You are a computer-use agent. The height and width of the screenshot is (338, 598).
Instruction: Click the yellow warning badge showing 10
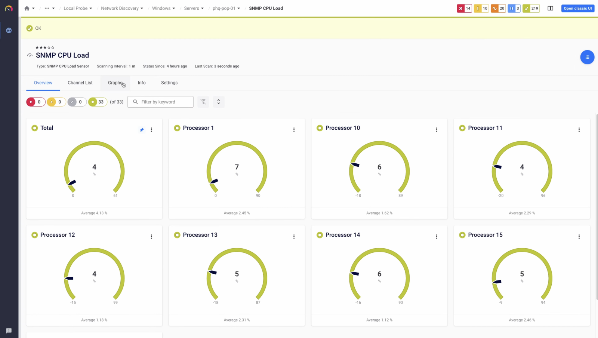(481, 8)
